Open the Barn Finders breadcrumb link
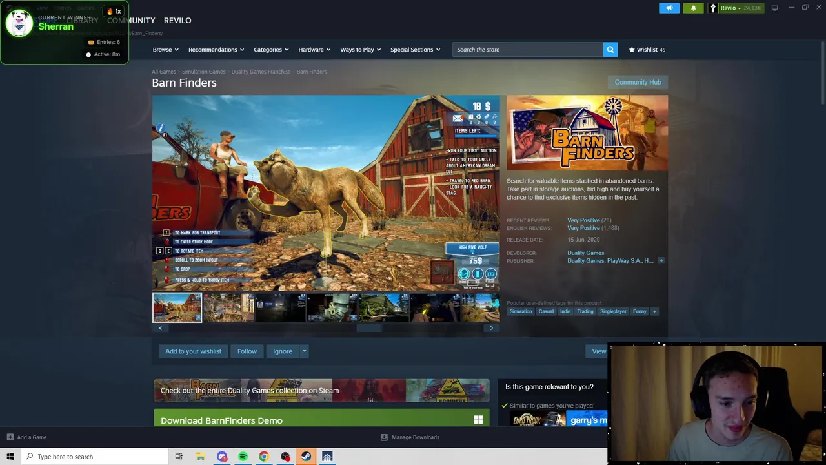This screenshot has width=826, height=465. 312,72
